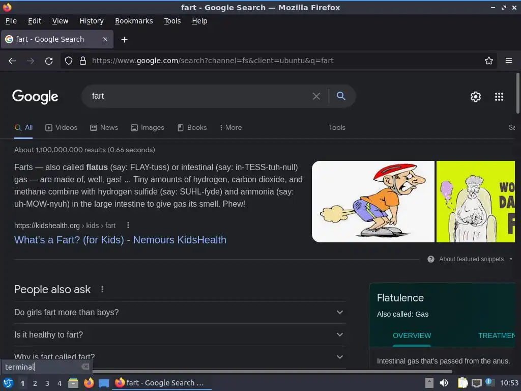Image resolution: width=521 pixels, height=391 pixels.
Task: Reload the current page
Action: click(x=49, y=61)
